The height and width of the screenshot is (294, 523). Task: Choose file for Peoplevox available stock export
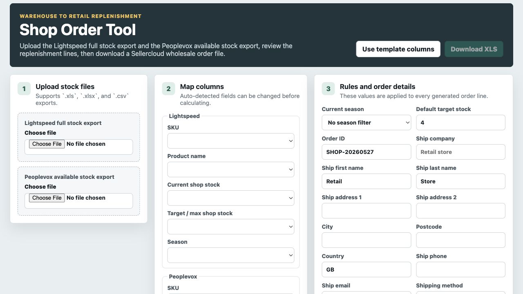(47, 198)
